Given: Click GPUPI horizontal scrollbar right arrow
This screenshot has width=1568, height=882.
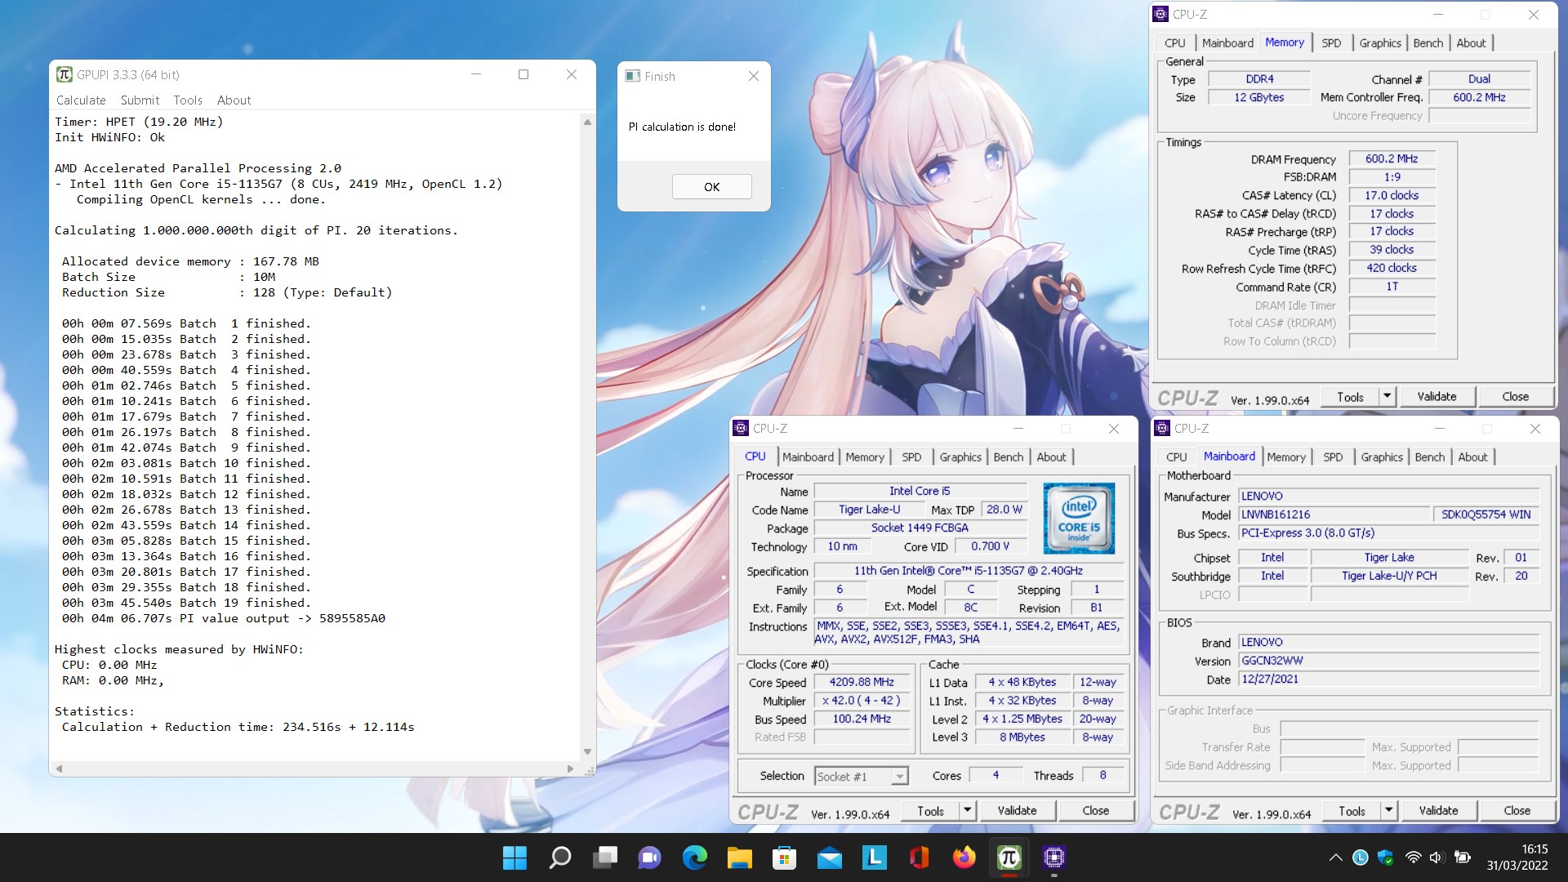Looking at the screenshot, I should [x=570, y=768].
